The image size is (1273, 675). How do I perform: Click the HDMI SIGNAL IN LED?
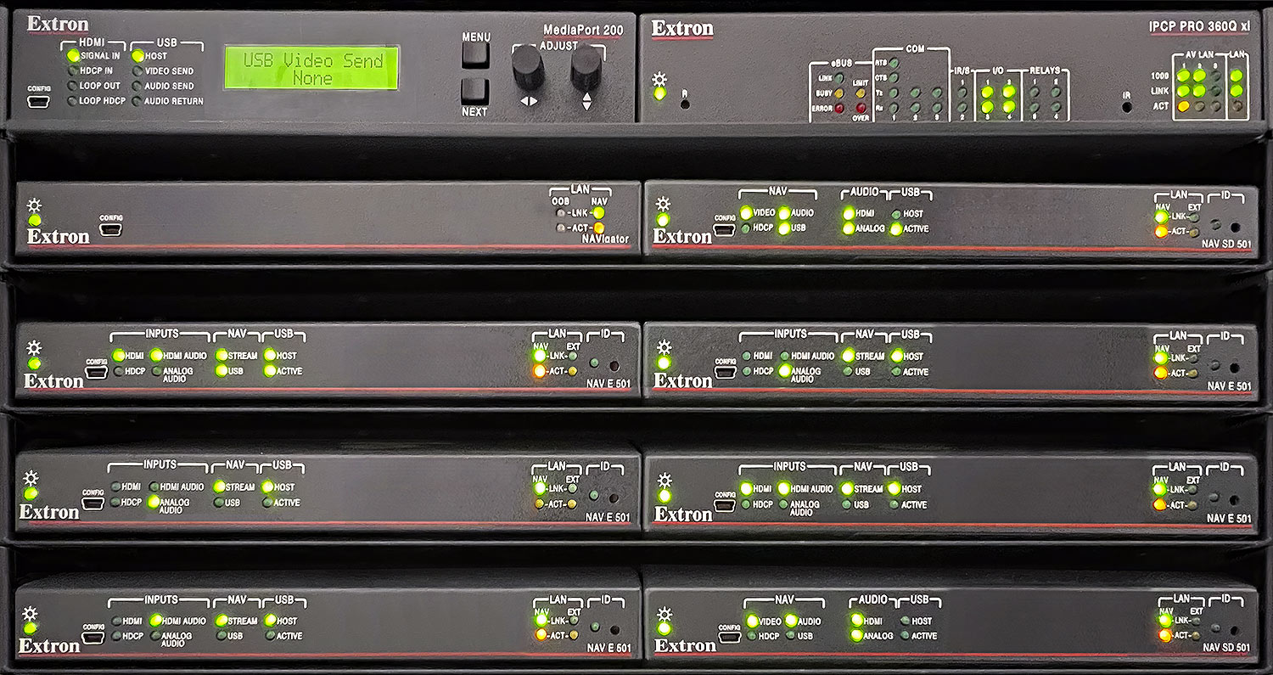pyautogui.click(x=73, y=56)
